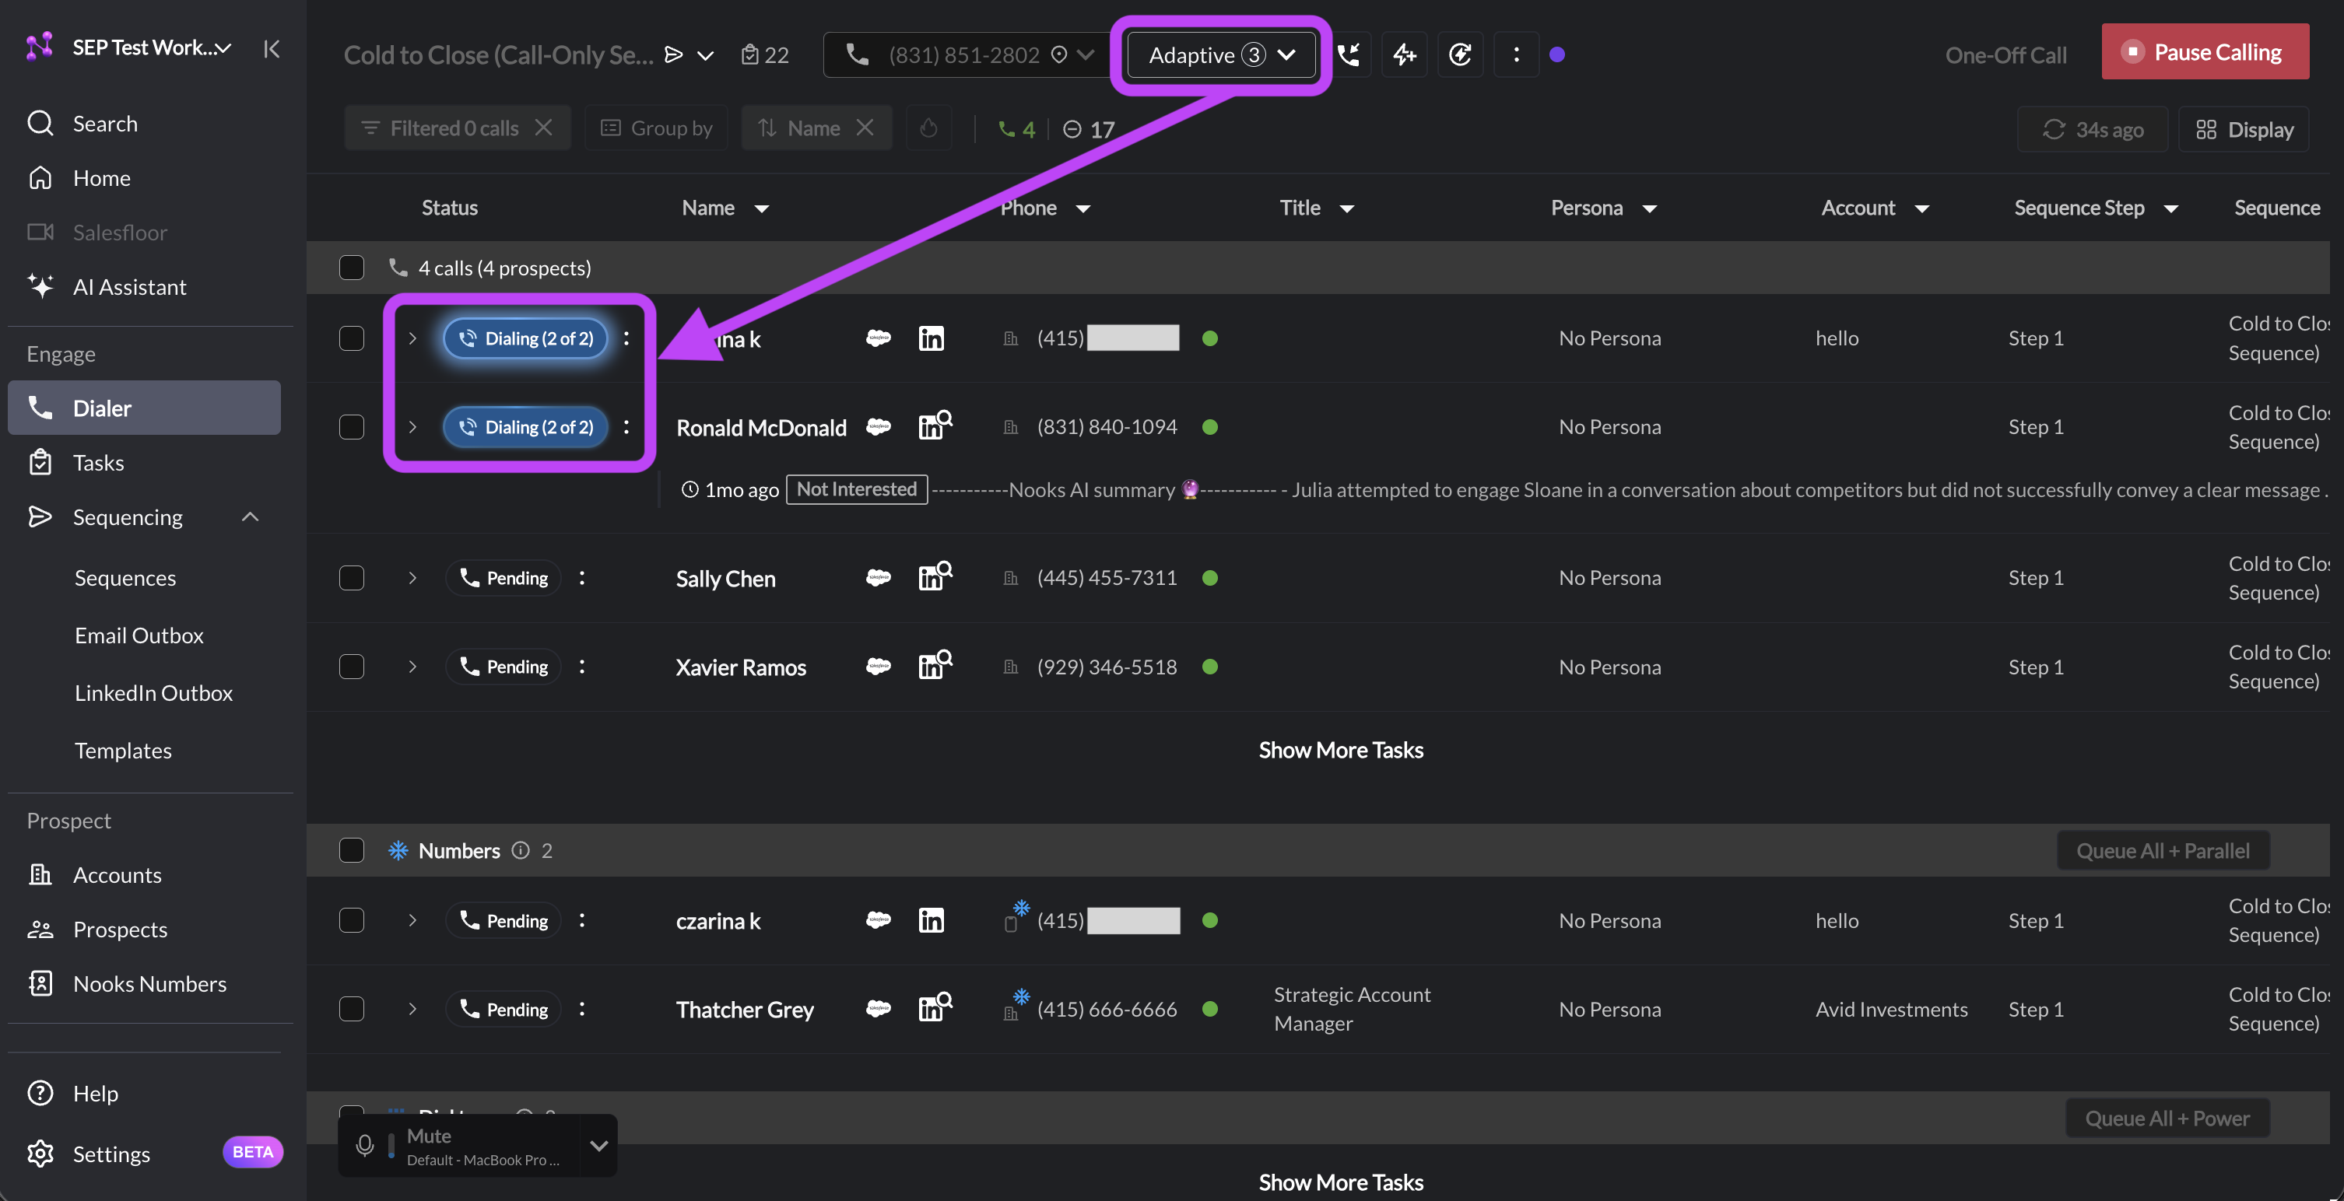Click the incoming call icon in toolbar
The height and width of the screenshot is (1201, 2344).
point(1349,54)
